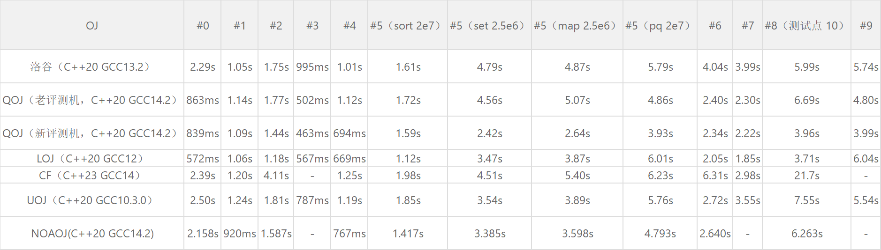Click the 6.69s value in the #8 column

(x=806, y=100)
